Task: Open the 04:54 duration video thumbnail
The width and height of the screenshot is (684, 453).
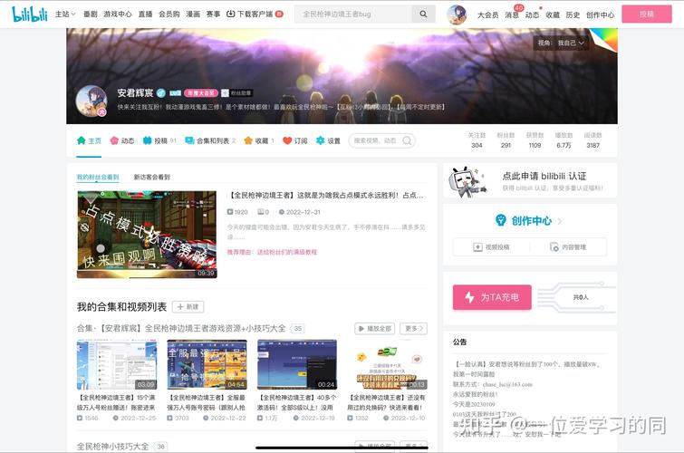Action: click(x=207, y=365)
